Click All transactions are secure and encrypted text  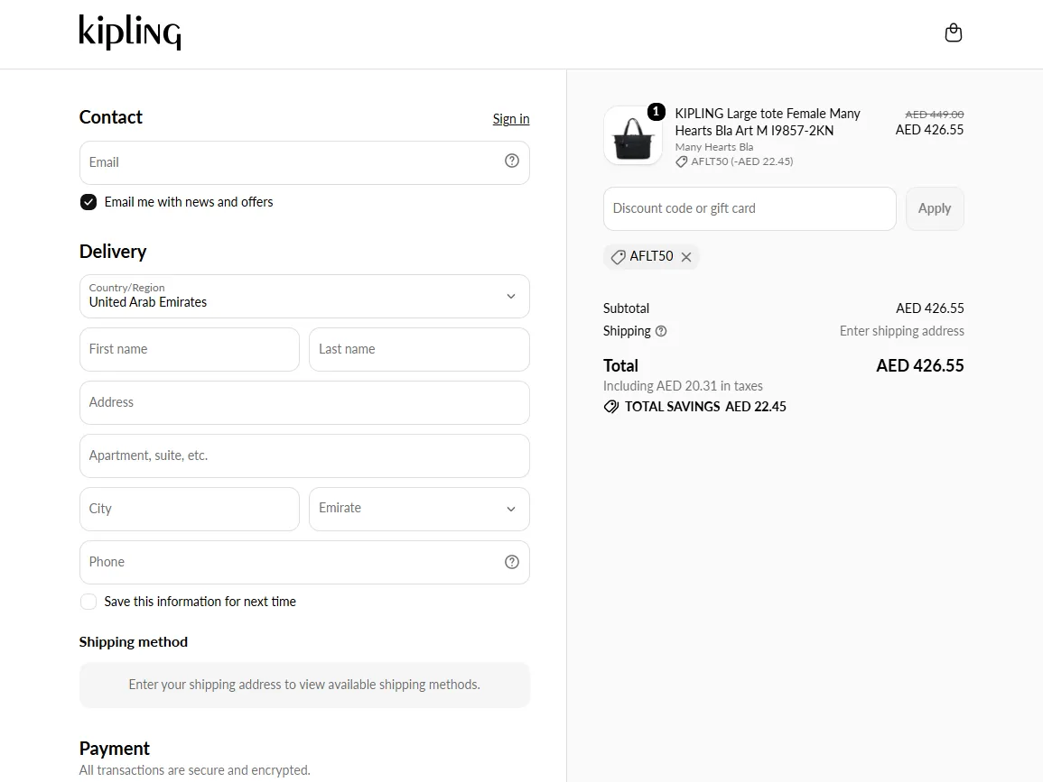tap(194, 770)
